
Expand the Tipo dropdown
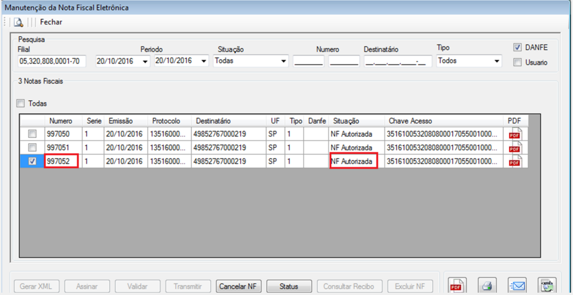click(x=497, y=61)
